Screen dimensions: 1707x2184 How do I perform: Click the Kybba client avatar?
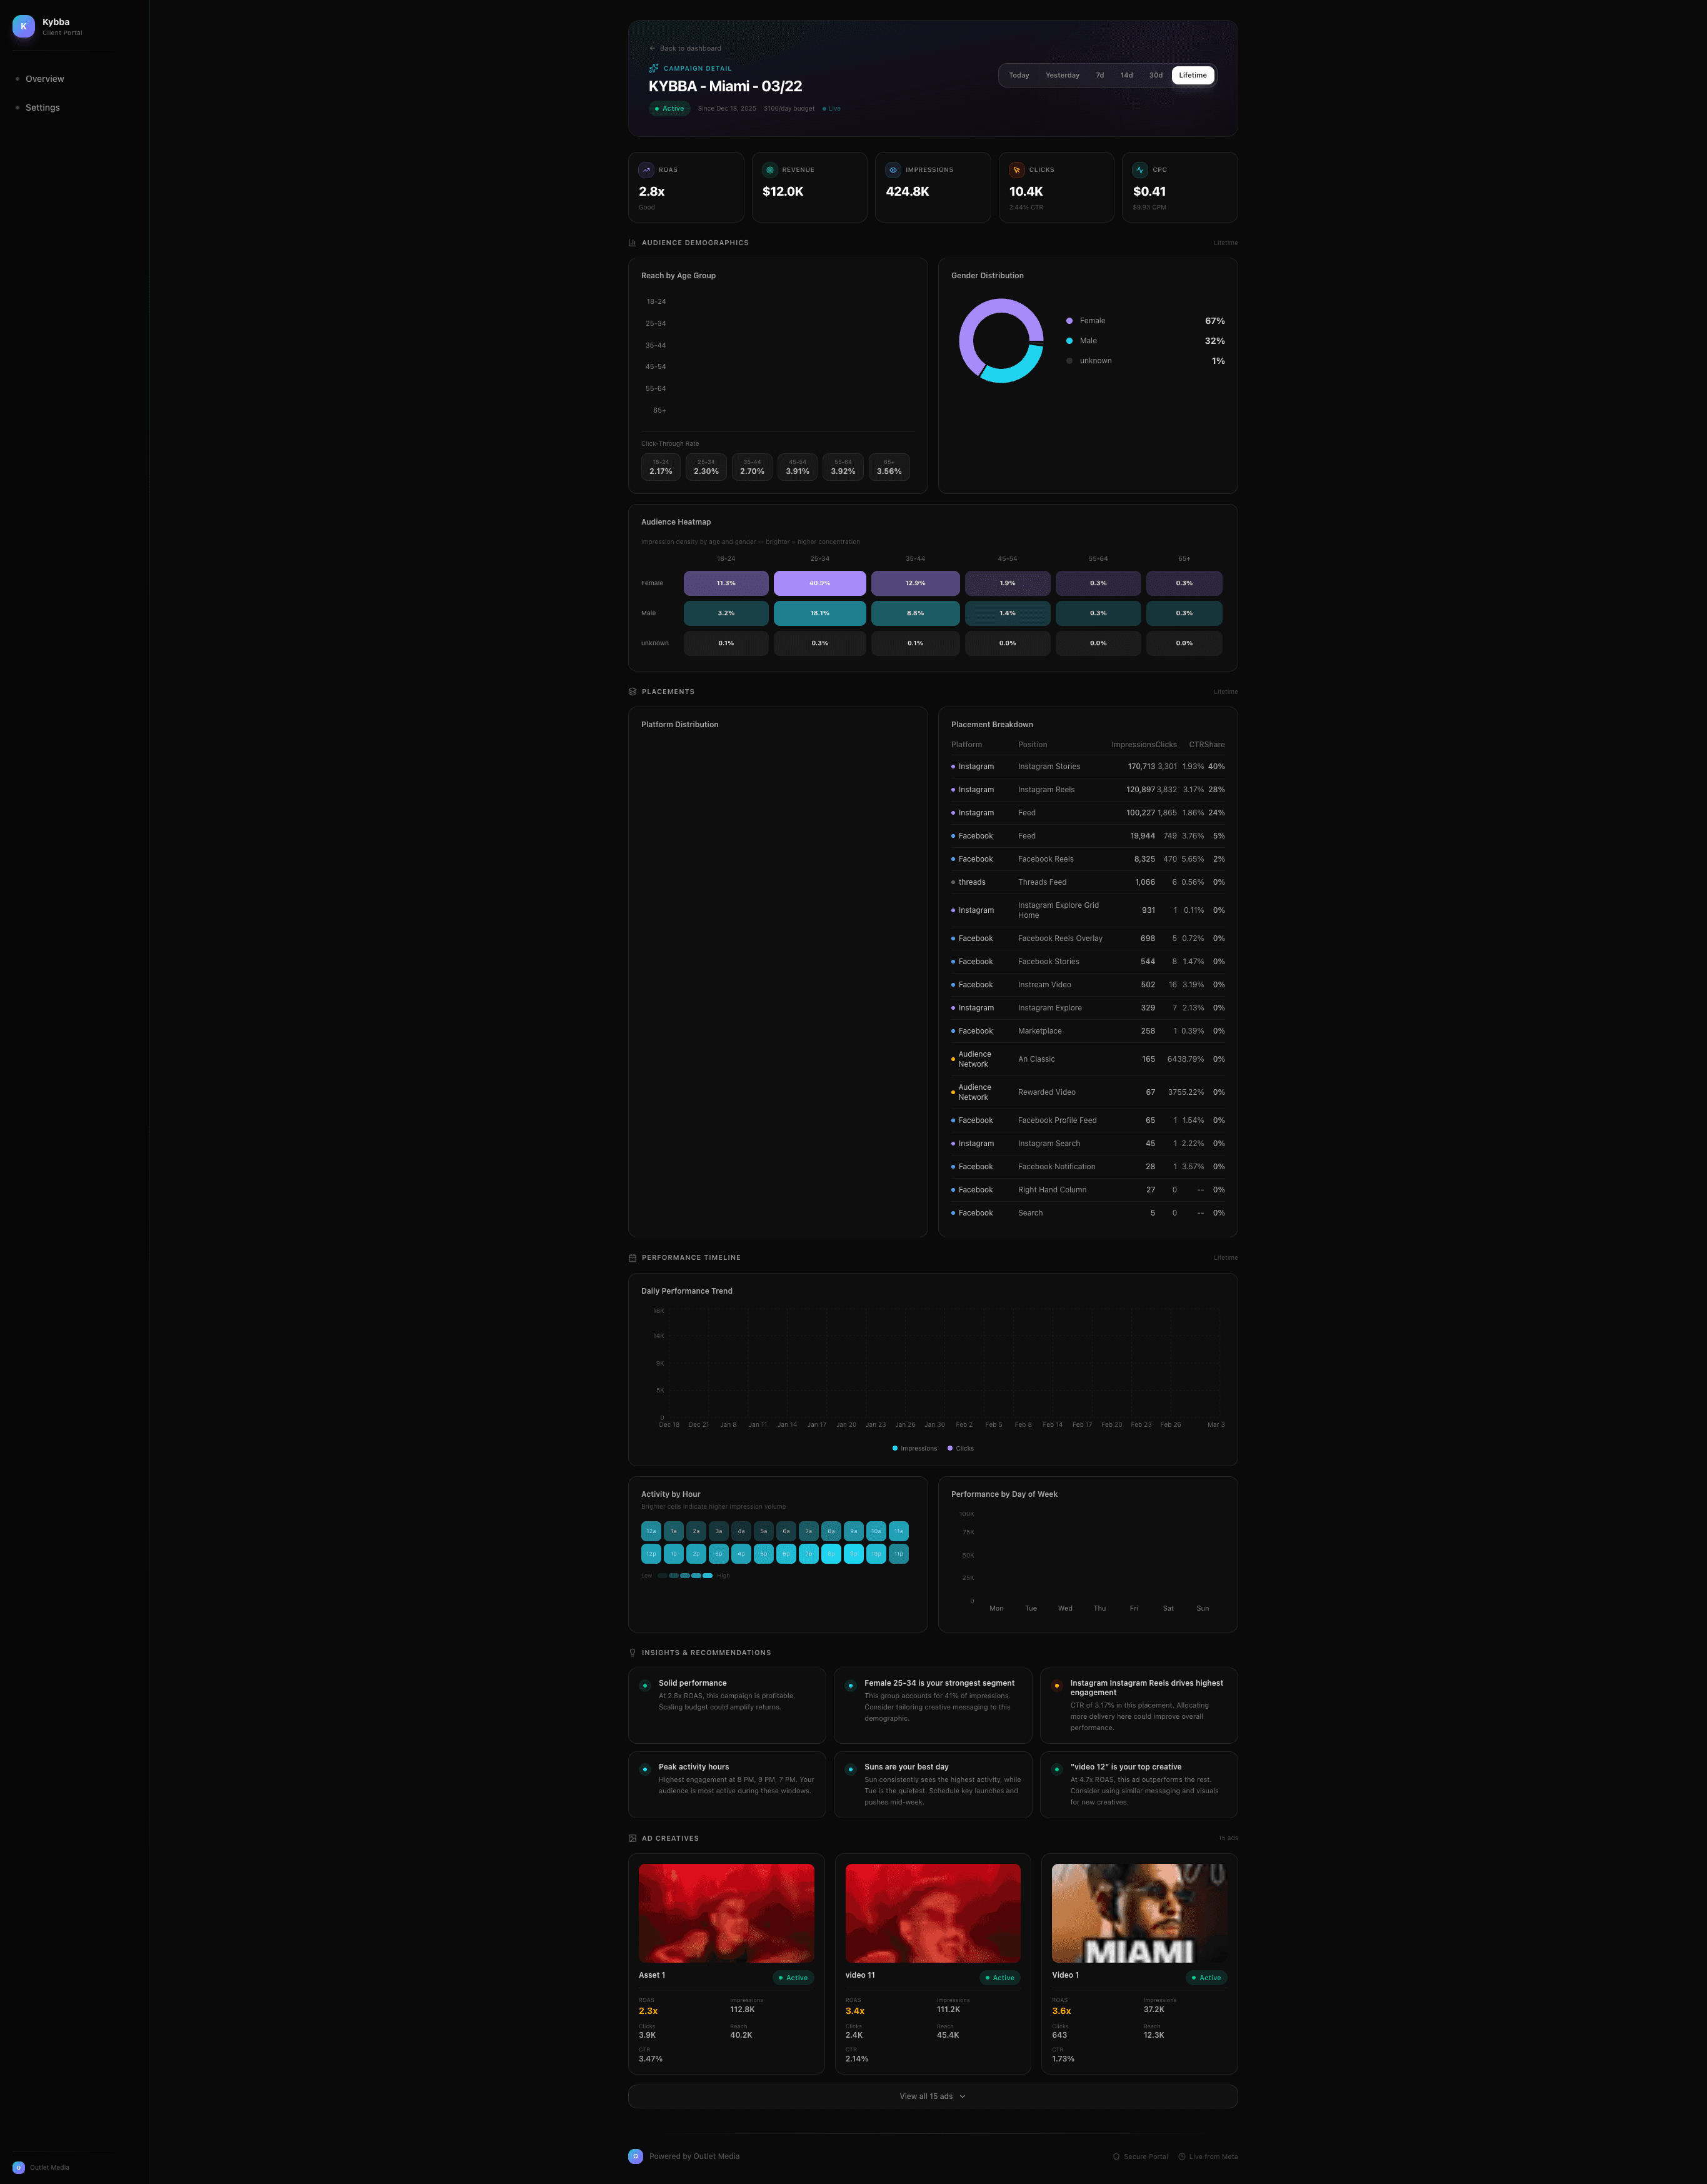[23, 26]
